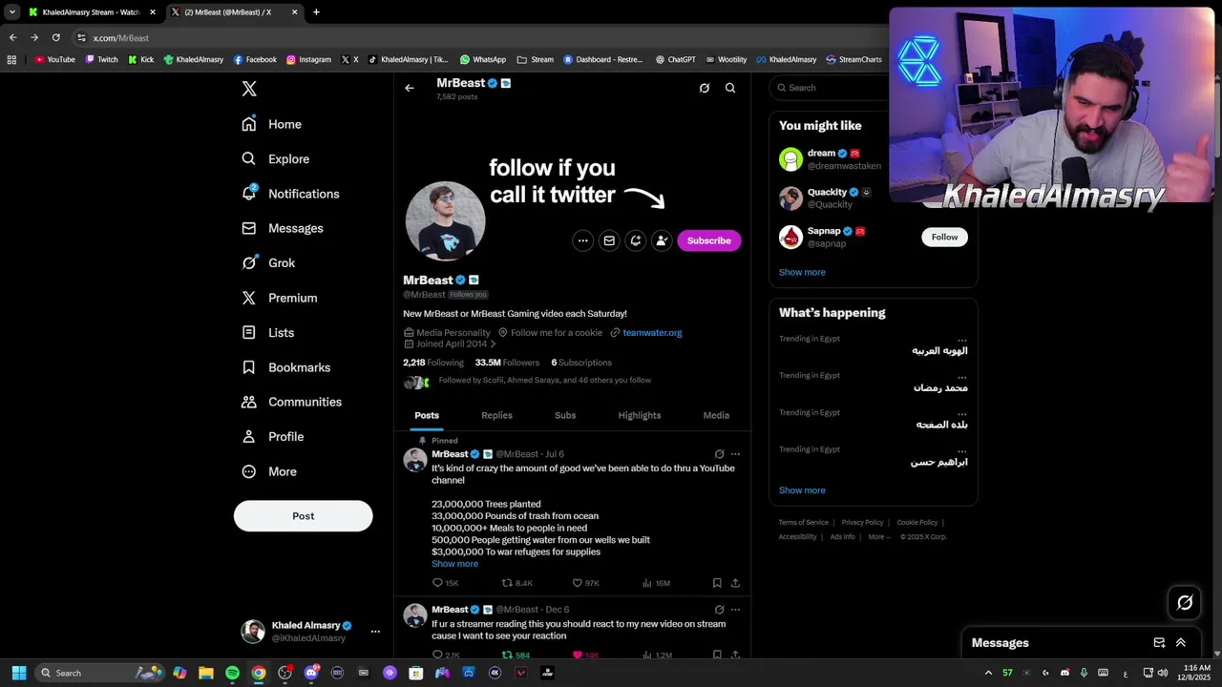
Task: Expand the Messages drawer
Action: click(1181, 643)
